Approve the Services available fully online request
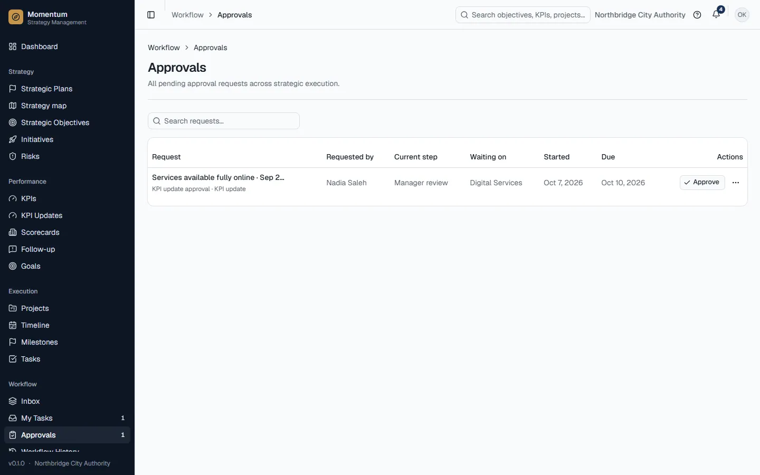 [x=702, y=183]
